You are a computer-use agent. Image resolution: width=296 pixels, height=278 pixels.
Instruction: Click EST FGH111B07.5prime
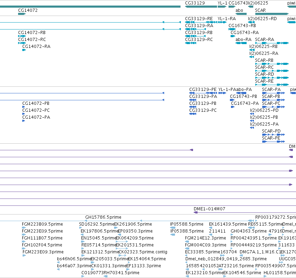pos(42,238)
